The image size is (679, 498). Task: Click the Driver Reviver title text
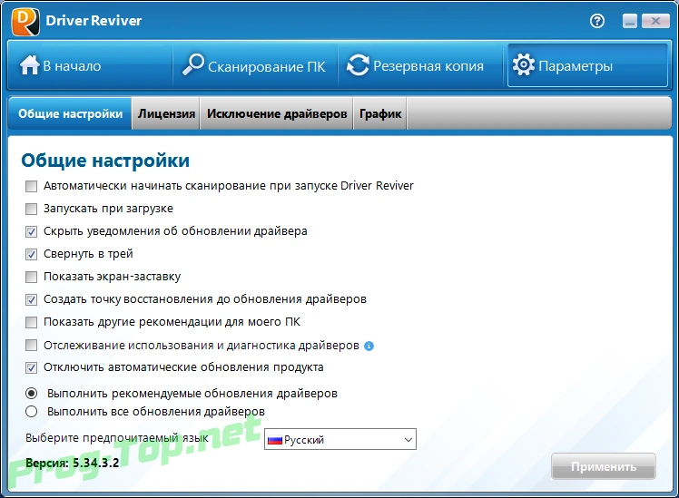click(93, 20)
